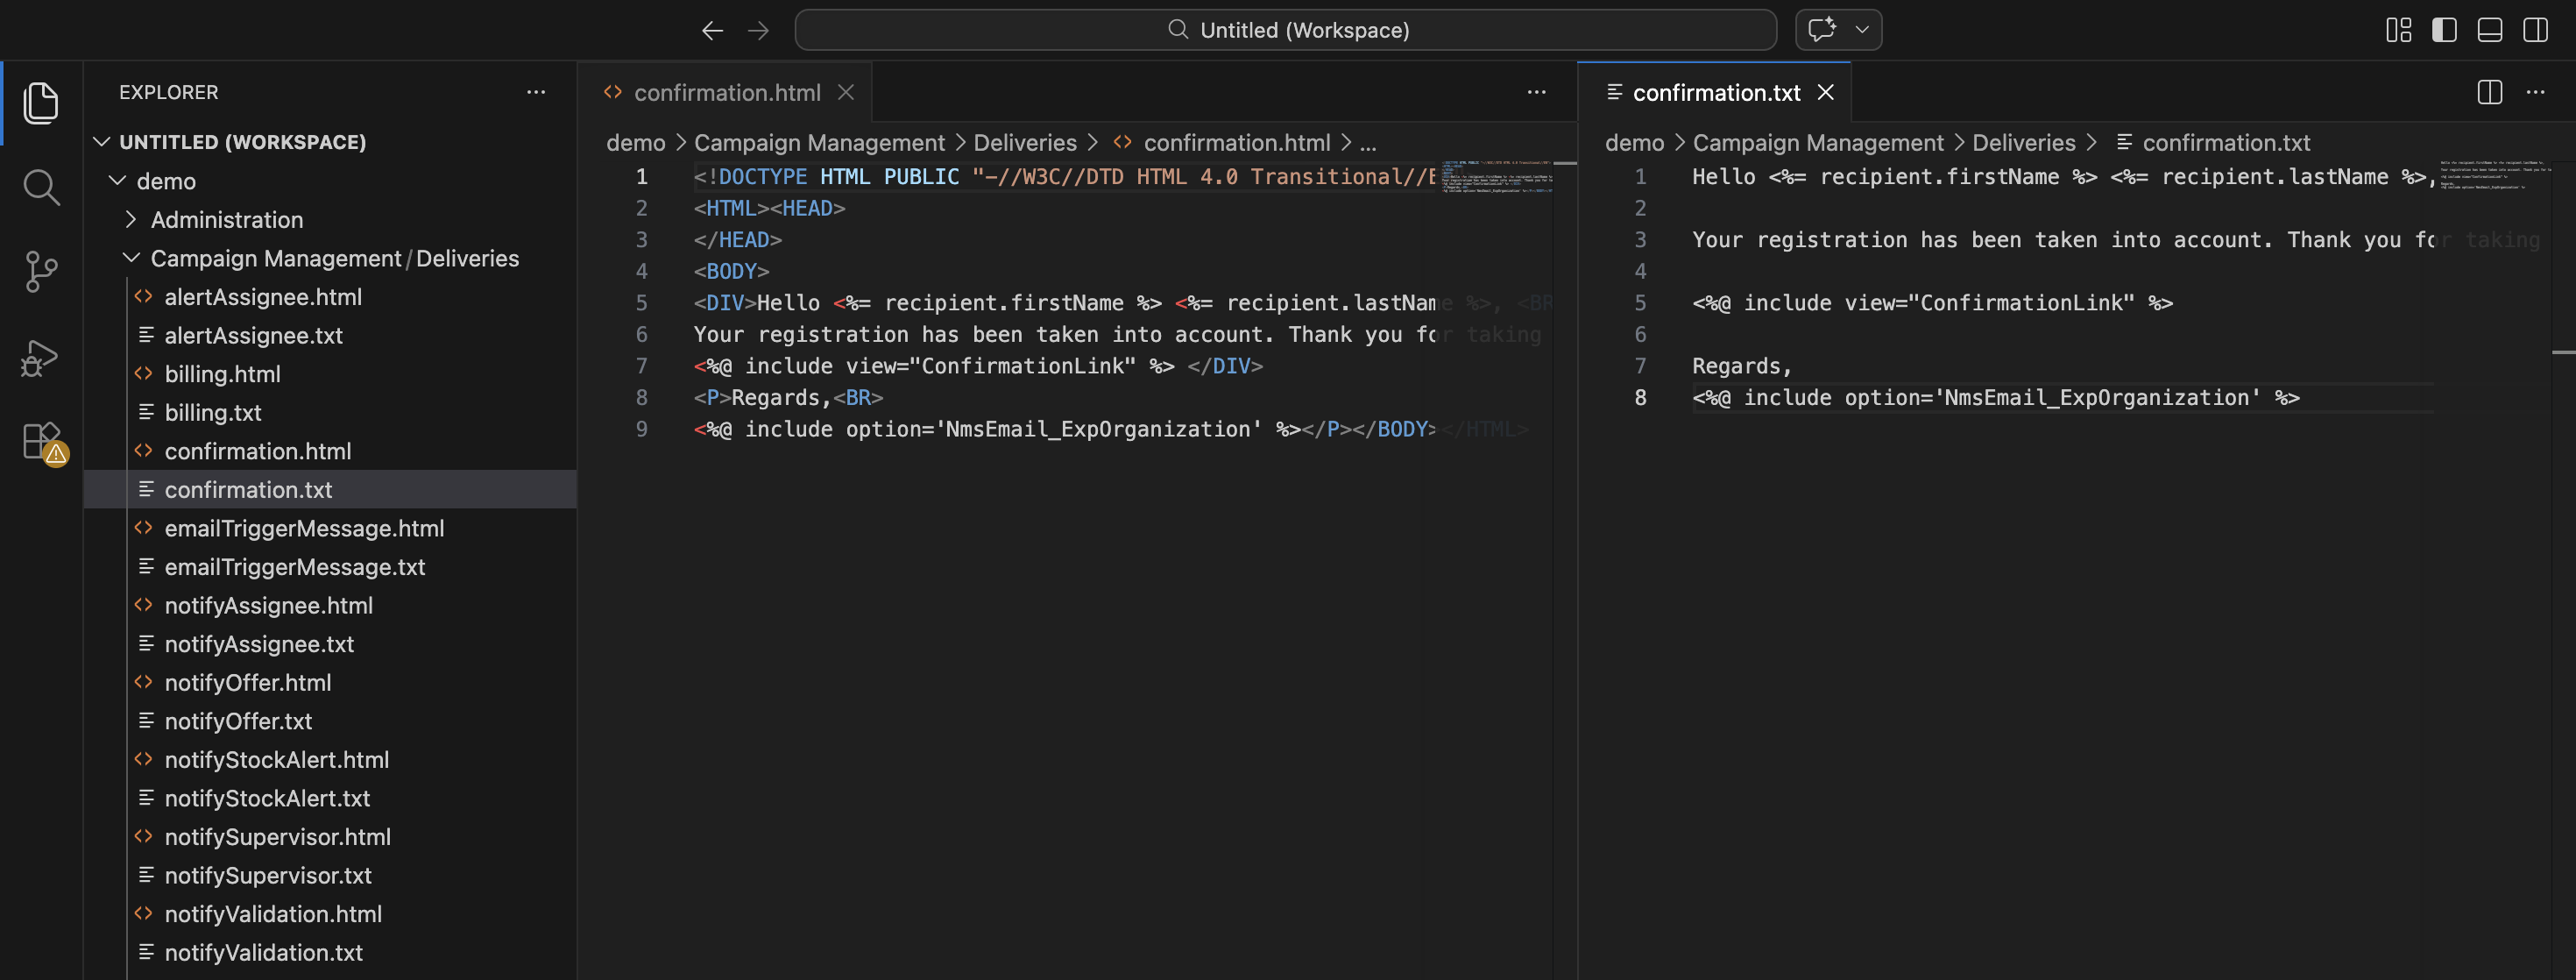Click confirmation.txt breadcrumb in right editor
The image size is (2576, 980).
click(x=2225, y=143)
